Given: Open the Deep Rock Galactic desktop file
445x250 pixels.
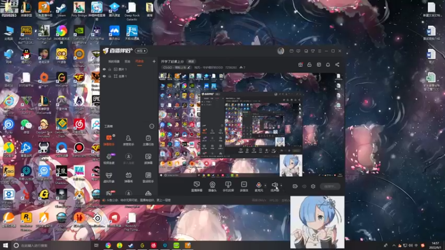Looking at the screenshot, I should pos(132,11).
